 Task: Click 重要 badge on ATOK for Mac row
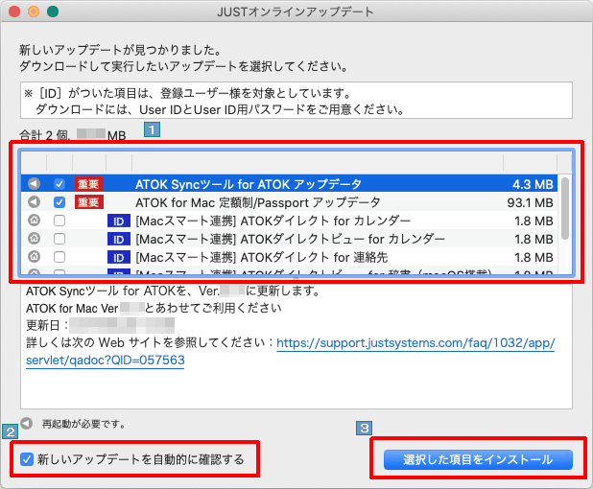coord(89,202)
